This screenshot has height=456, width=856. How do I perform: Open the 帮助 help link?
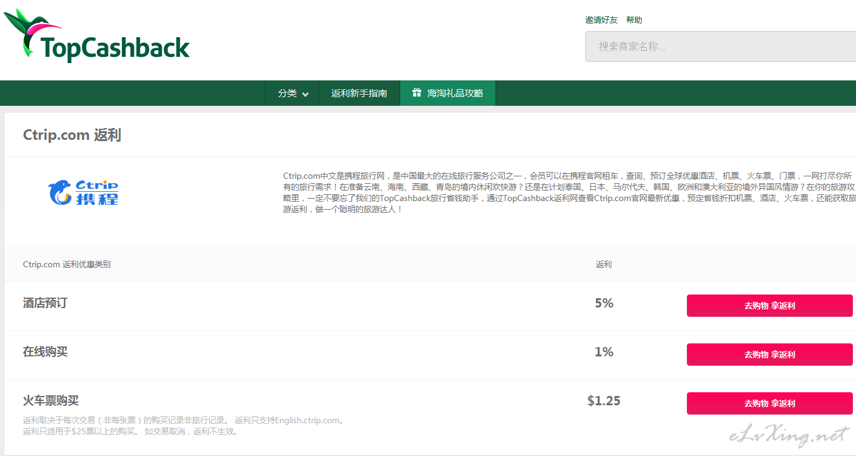click(634, 20)
